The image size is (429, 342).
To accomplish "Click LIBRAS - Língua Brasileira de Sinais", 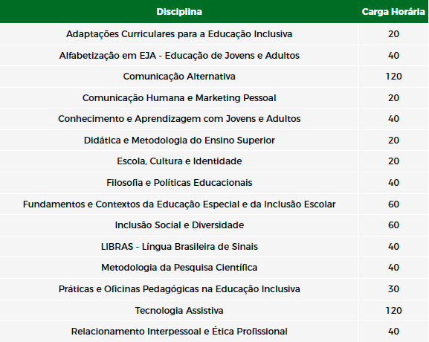I will tap(179, 247).
